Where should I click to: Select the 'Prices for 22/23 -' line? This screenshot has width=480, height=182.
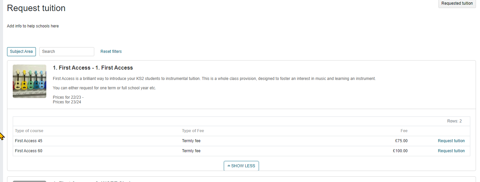(68, 97)
